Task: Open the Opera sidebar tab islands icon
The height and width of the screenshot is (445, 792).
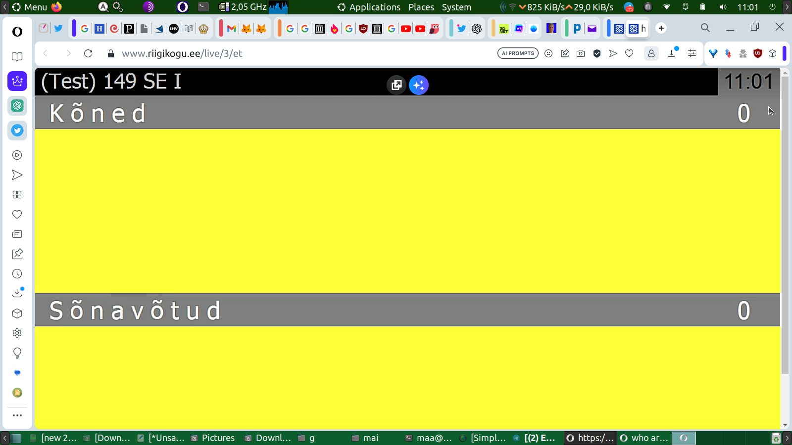Action: (x=17, y=56)
